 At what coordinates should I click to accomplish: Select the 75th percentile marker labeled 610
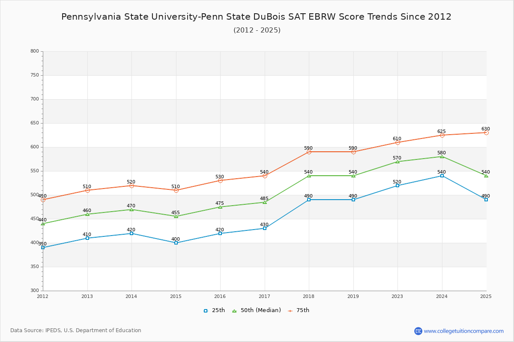[x=397, y=142]
